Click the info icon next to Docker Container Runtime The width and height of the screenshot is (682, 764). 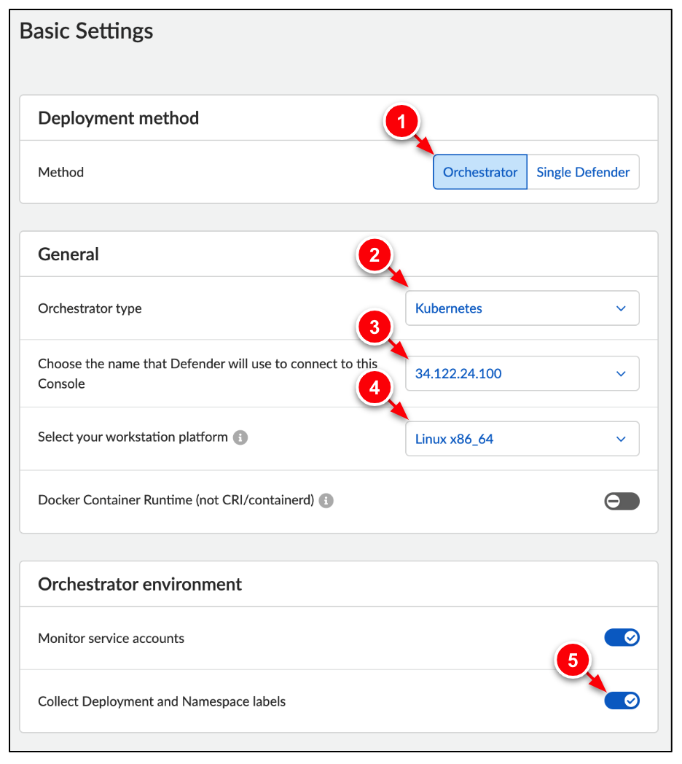[326, 501]
